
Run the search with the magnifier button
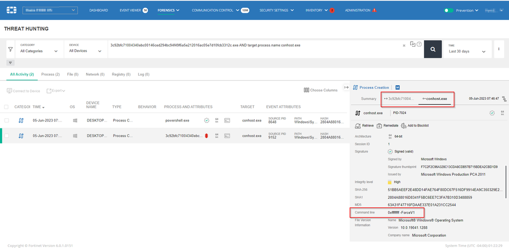click(x=433, y=49)
